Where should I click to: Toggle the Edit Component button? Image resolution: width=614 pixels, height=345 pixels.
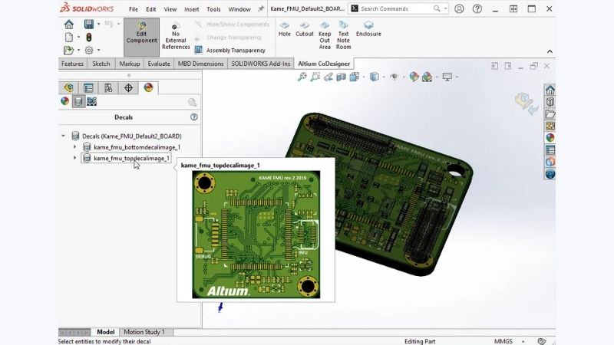point(141,37)
